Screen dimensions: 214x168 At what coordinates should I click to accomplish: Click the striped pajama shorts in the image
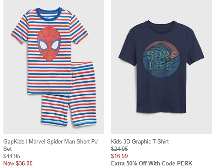(69, 94)
